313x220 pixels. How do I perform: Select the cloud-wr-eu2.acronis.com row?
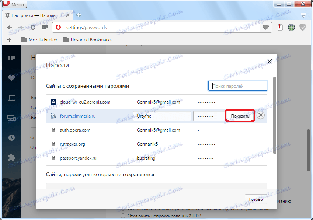156,102
